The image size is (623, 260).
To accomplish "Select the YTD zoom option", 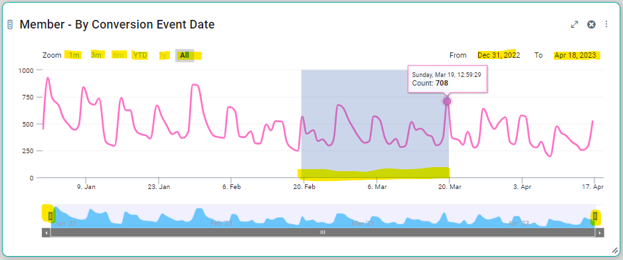I will tap(140, 55).
